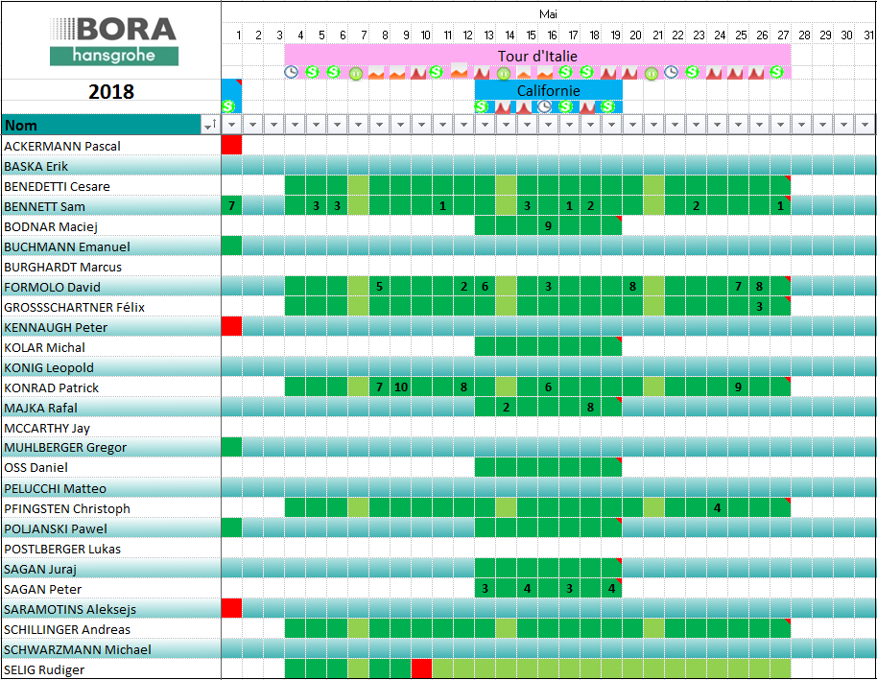Select the Californie sprint icon under day 19
Image resolution: width=877 pixels, height=680 pixels.
(x=608, y=106)
